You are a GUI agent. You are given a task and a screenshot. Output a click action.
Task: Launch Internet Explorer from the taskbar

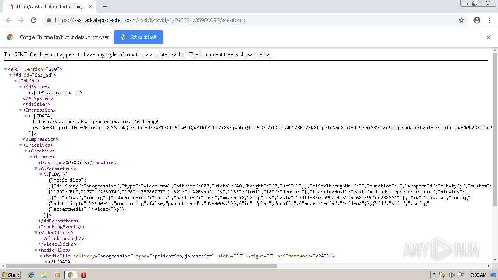click(x=31, y=275)
